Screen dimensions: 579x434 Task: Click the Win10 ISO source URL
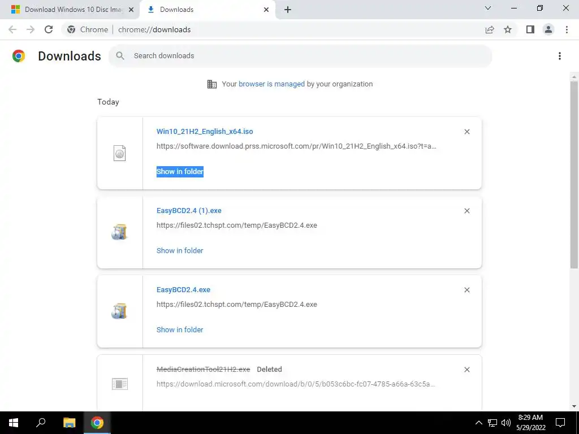coord(296,146)
